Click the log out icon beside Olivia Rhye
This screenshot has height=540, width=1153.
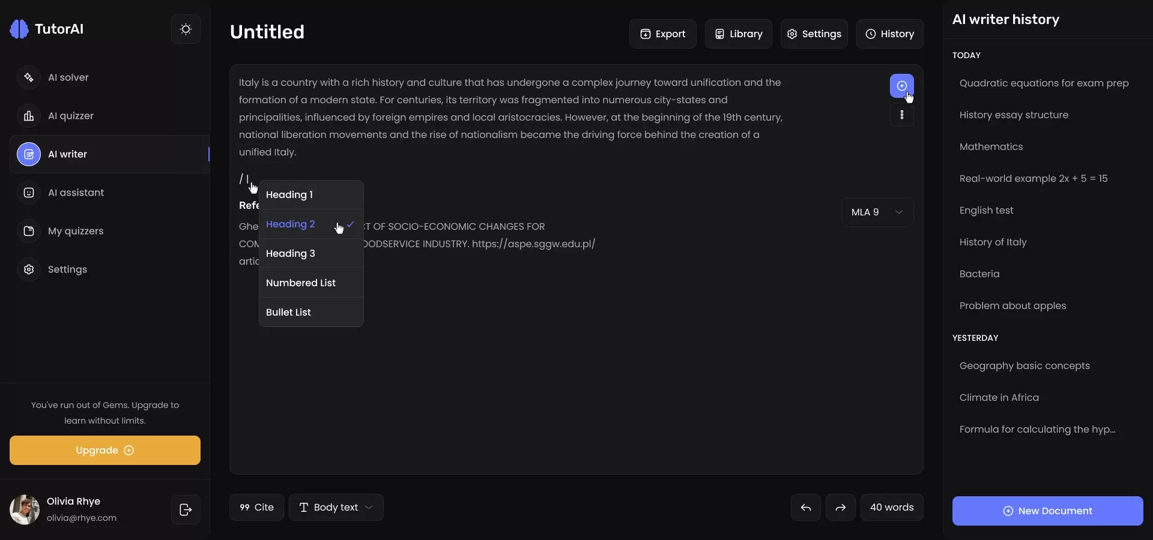tap(186, 509)
